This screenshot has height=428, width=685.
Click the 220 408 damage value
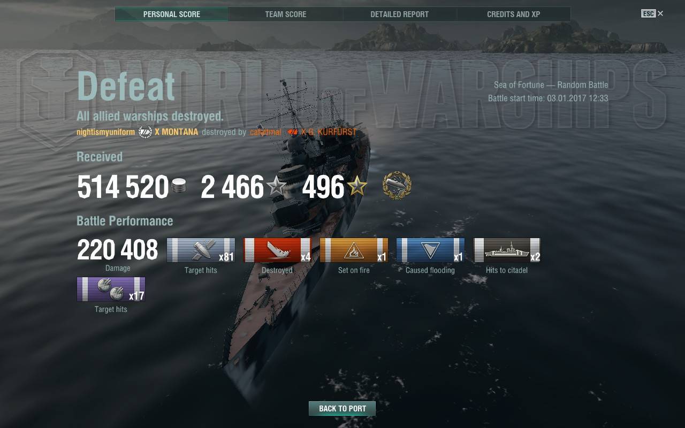(x=118, y=250)
